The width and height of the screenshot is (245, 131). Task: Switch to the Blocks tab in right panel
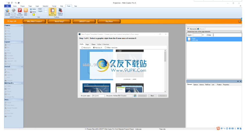201,29
